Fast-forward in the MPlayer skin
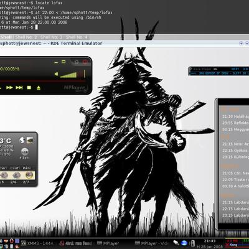Image resolution: width=249 pixels, height=249 pixels. (x=9, y=88)
